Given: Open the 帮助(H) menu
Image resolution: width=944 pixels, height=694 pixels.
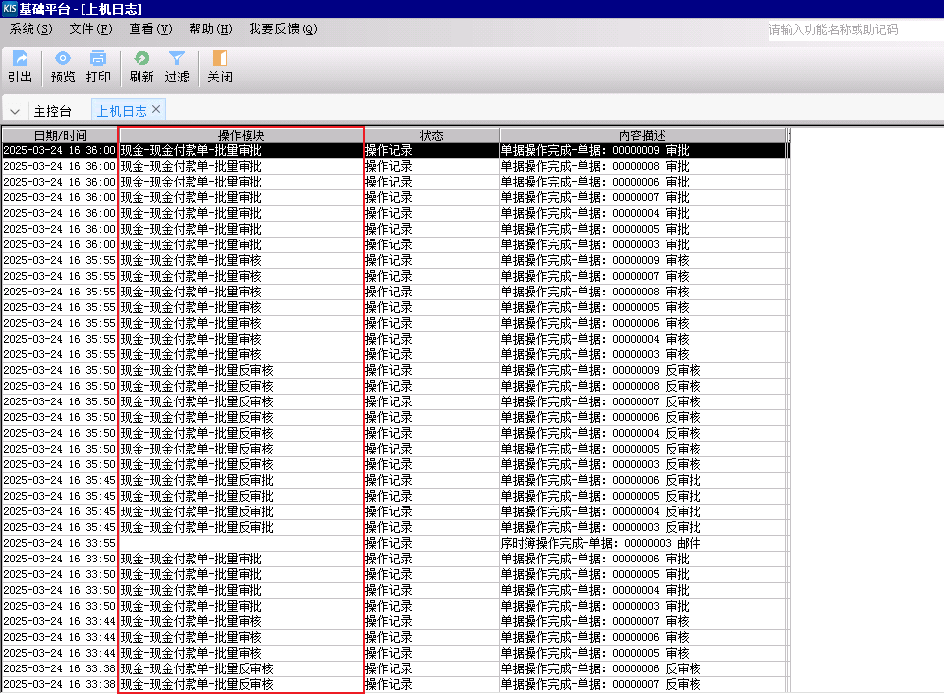Looking at the screenshot, I should click(210, 29).
